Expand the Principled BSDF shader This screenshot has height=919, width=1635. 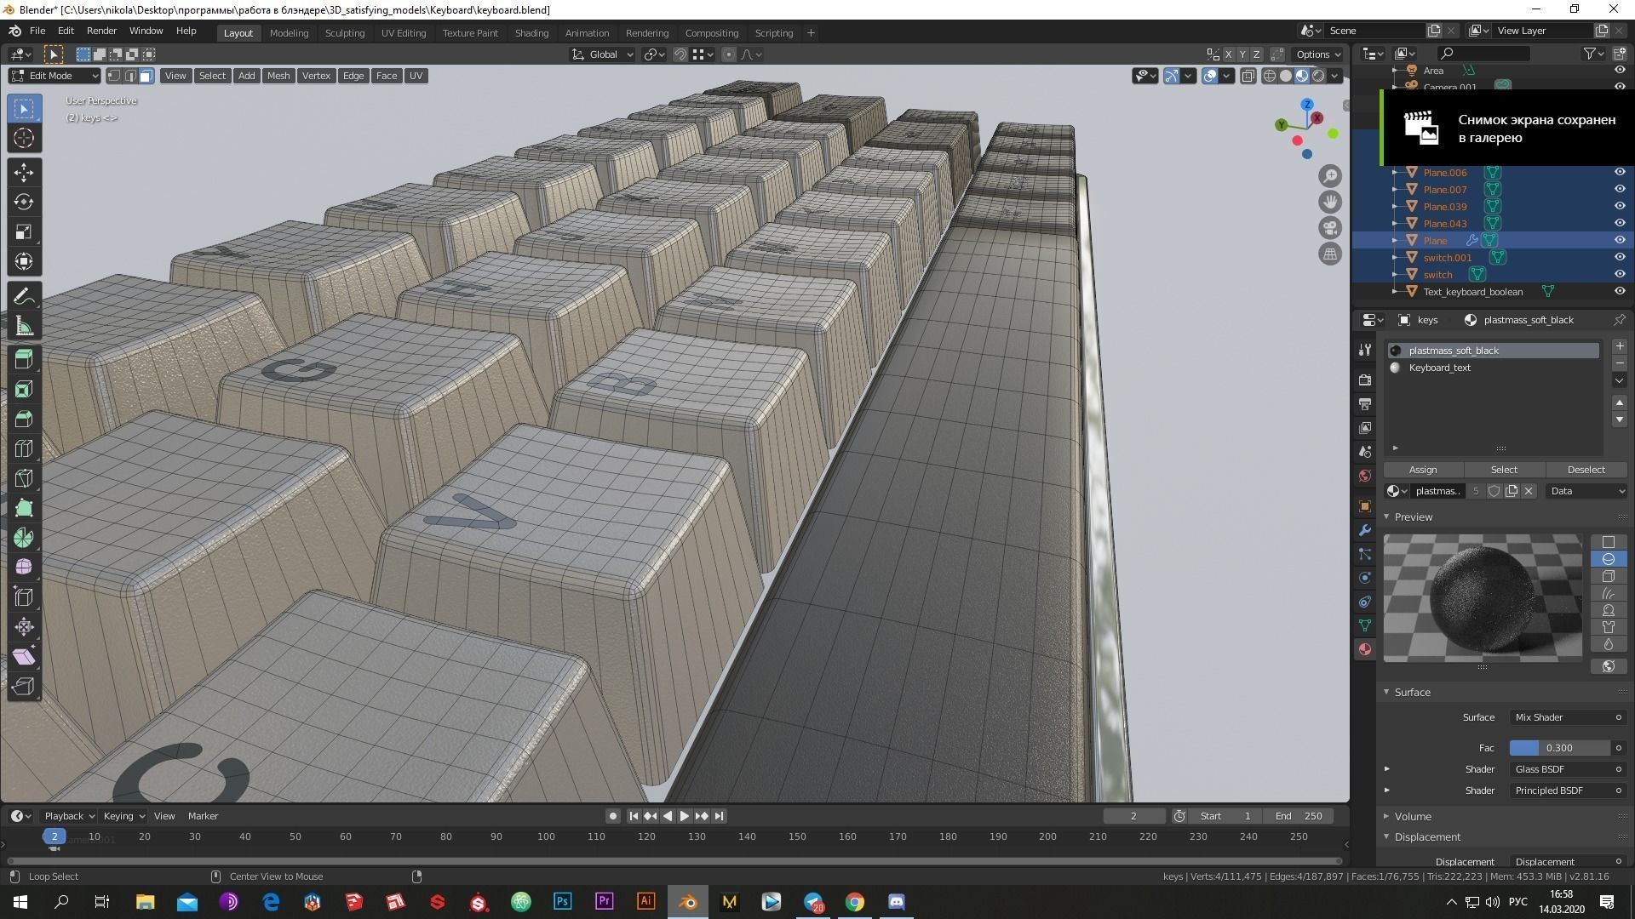tap(1387, 791)
